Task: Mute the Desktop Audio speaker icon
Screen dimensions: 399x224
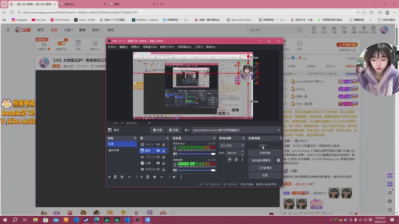Action: click(x=175, y=170)
